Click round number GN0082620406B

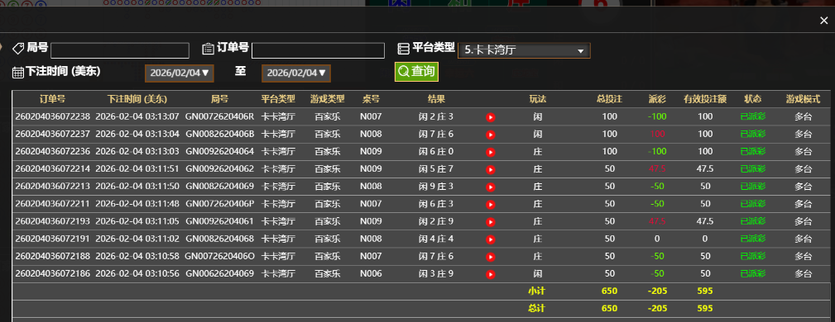[219, 134]
